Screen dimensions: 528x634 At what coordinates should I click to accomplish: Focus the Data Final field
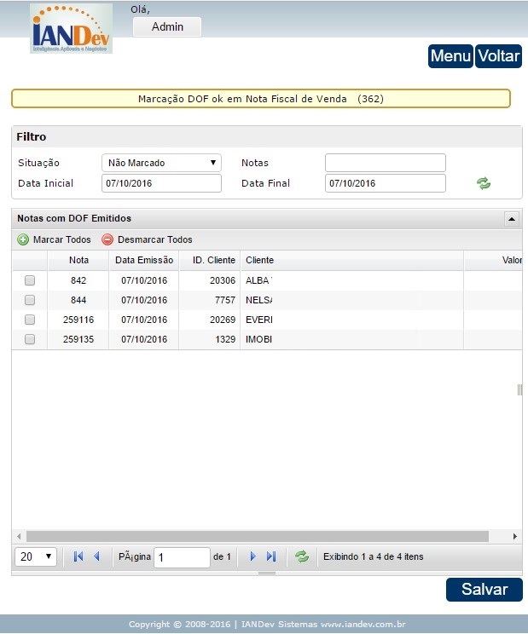click(x=386, y=183)
